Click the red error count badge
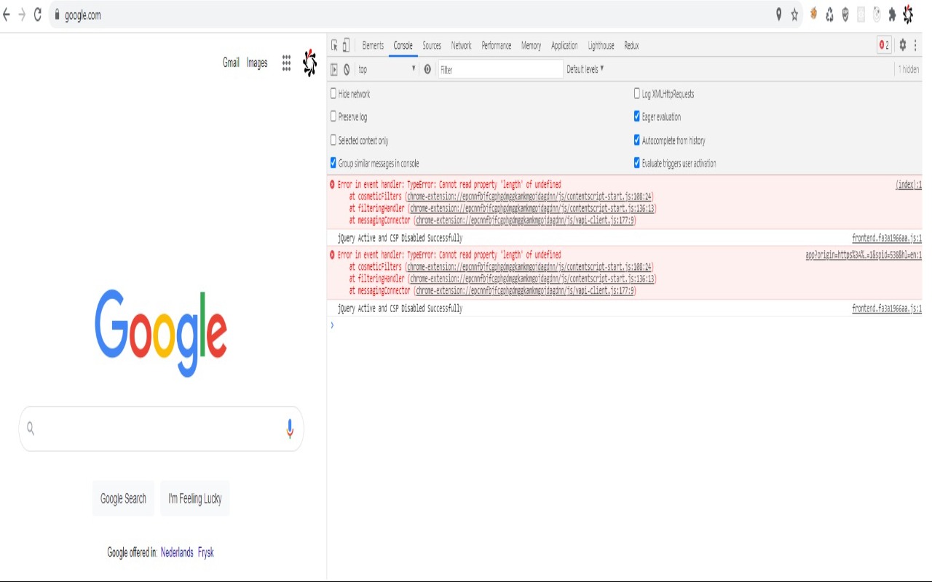 pos(884,45)
